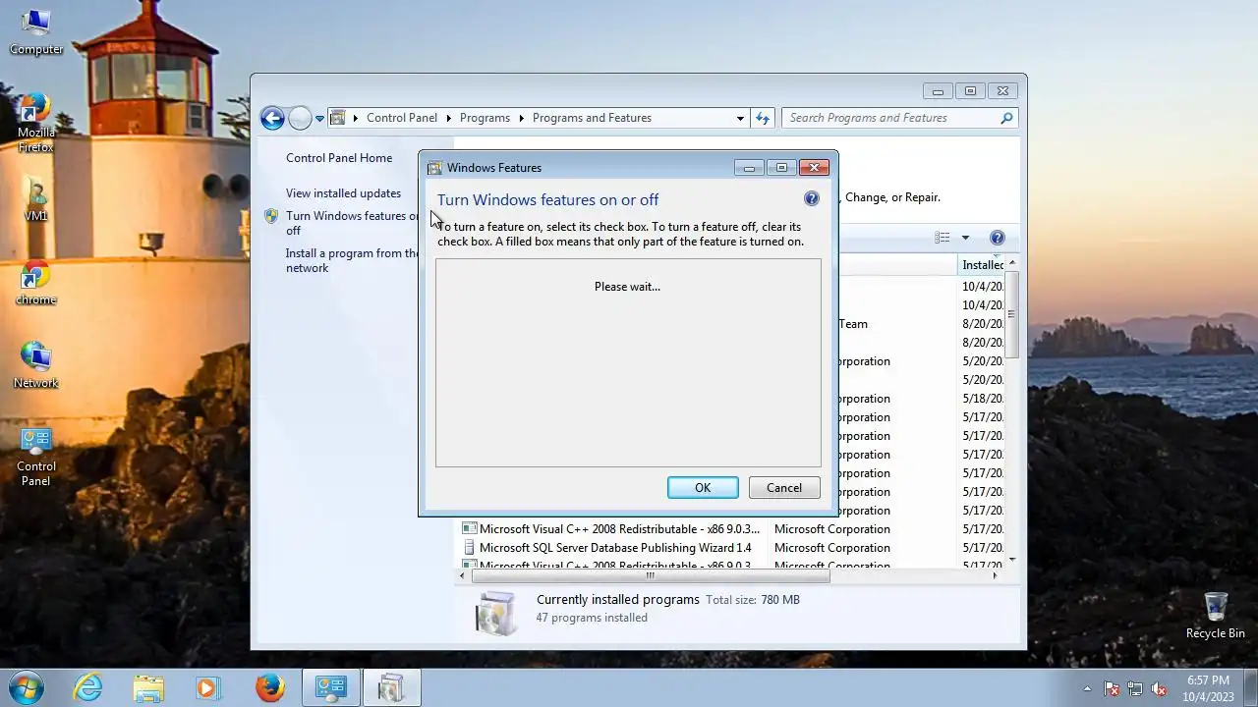The height and width of the screenshot is (707, 1258).
Task: Show hidden tray icons arrow
Action: [1087, 688]
